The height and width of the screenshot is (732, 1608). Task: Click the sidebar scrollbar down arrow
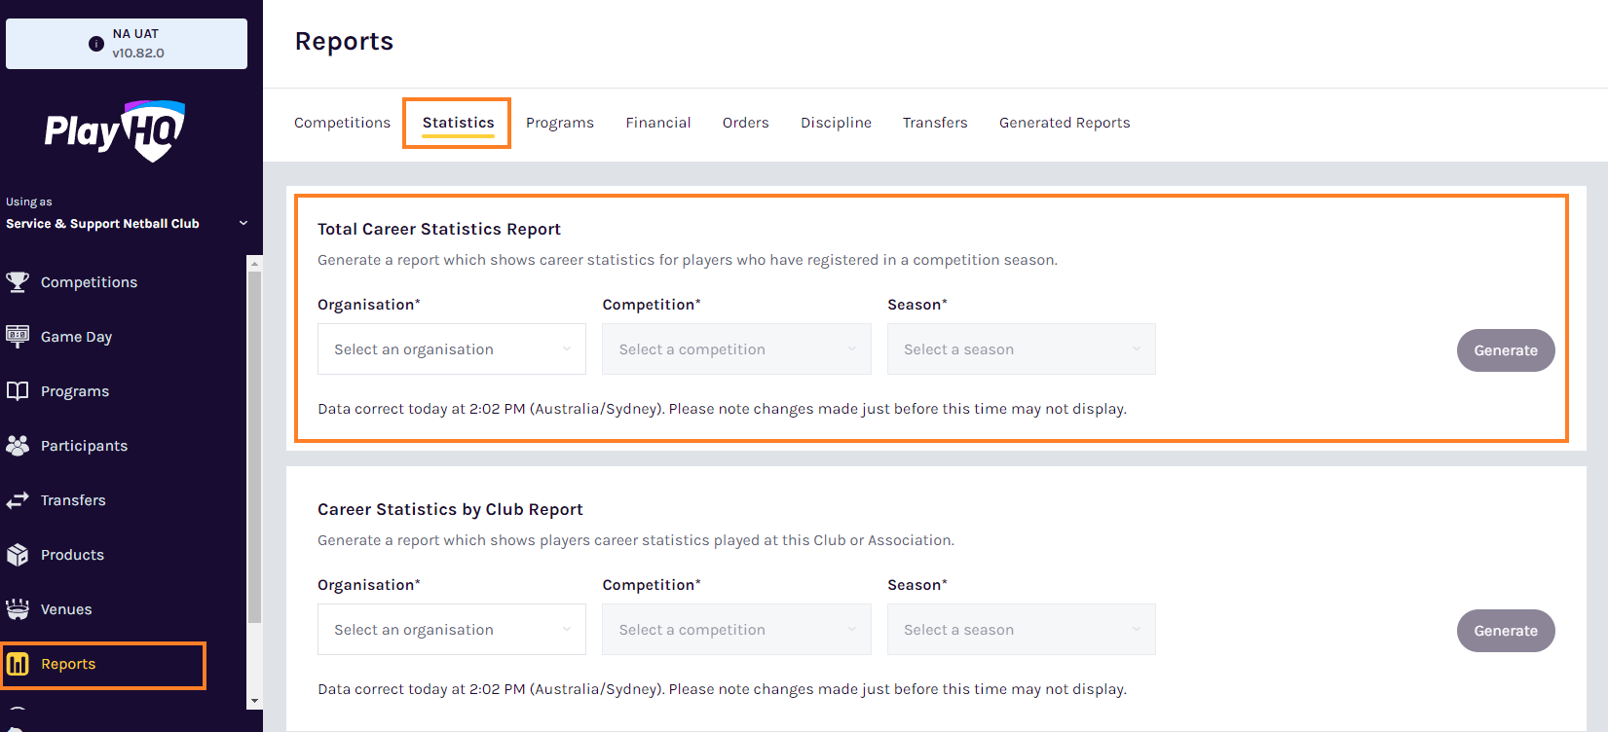coord(254,701)
